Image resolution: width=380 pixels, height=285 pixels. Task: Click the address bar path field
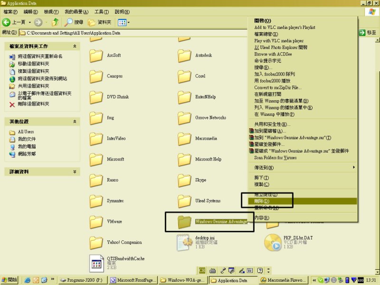click(x=133, y=33)
